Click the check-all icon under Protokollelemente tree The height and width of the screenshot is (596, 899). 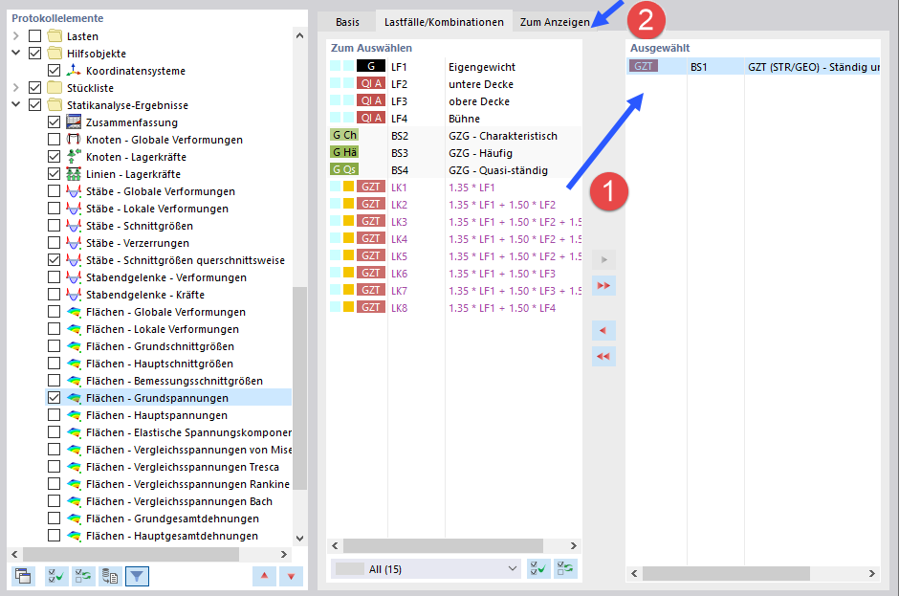(x=56, y=576)
